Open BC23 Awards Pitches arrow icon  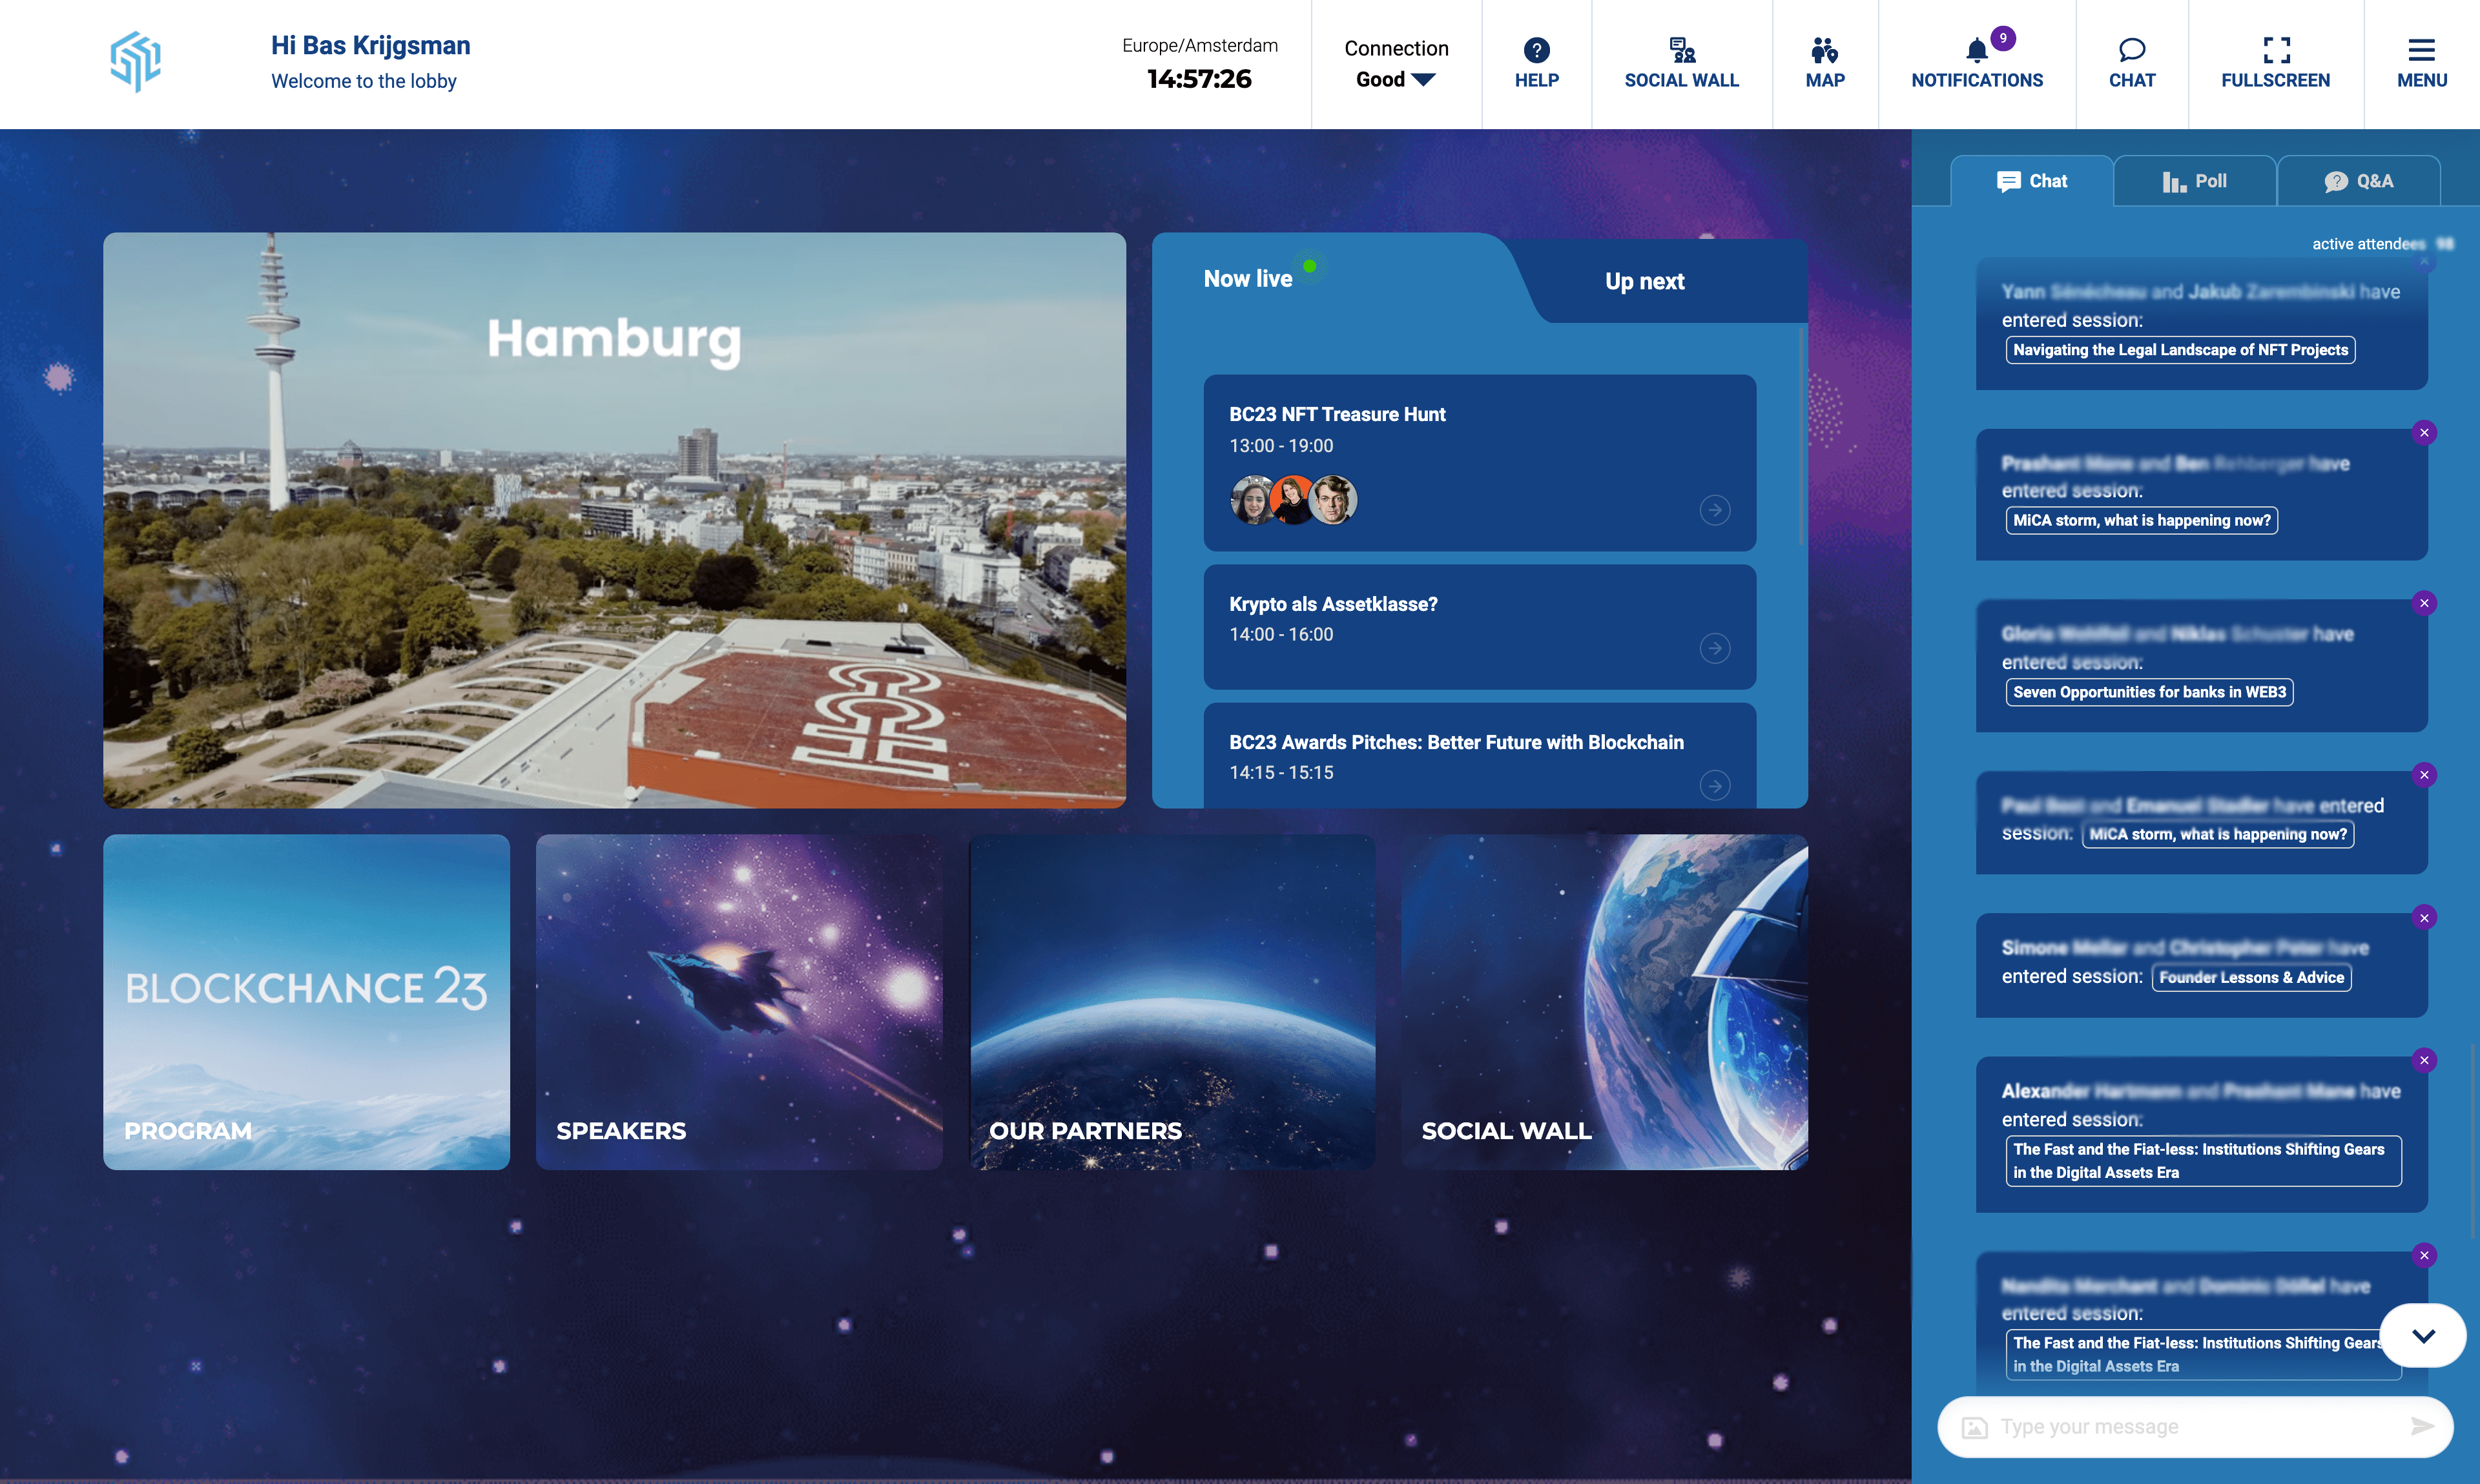pyautogui.click(x=1715, y=785)
